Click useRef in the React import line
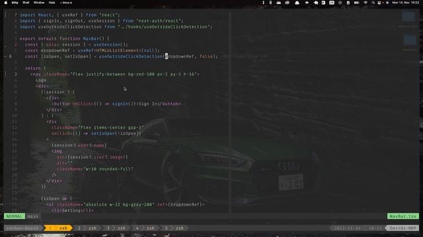The image size is (423, 237). click(69, 15)
